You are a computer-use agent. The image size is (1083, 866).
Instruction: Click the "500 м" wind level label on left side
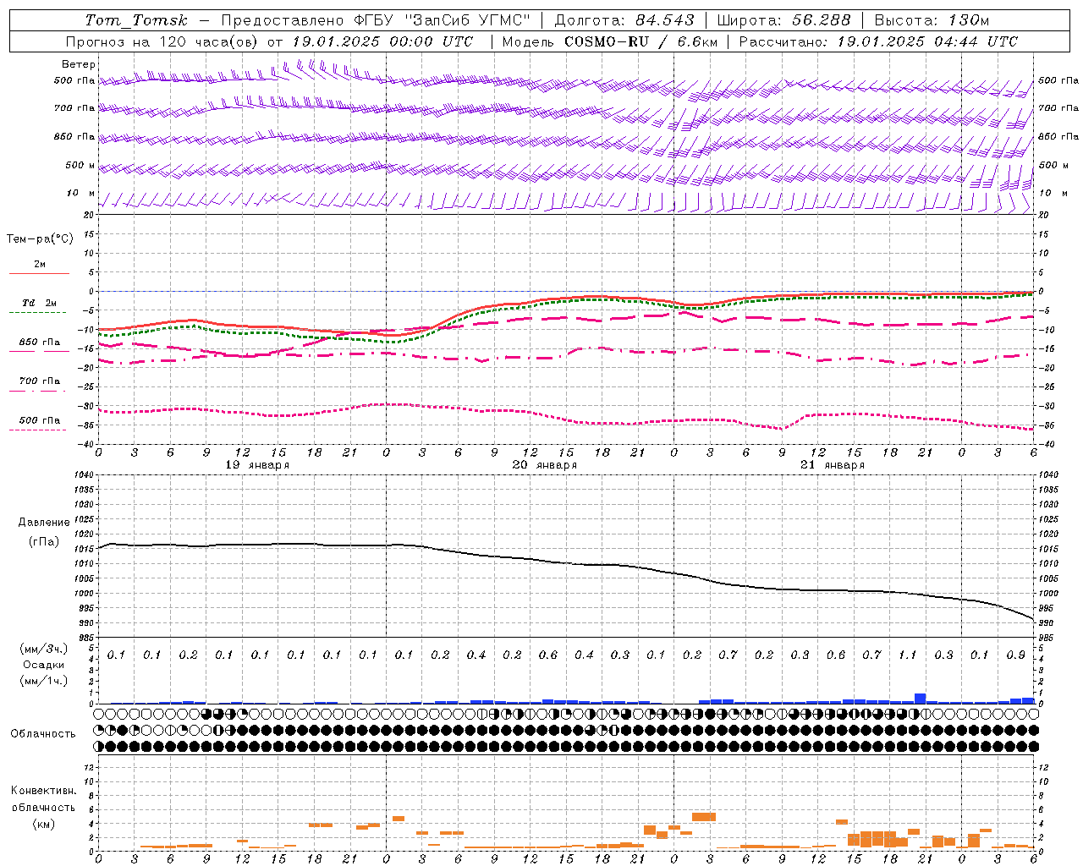click(x=80, y=165)
